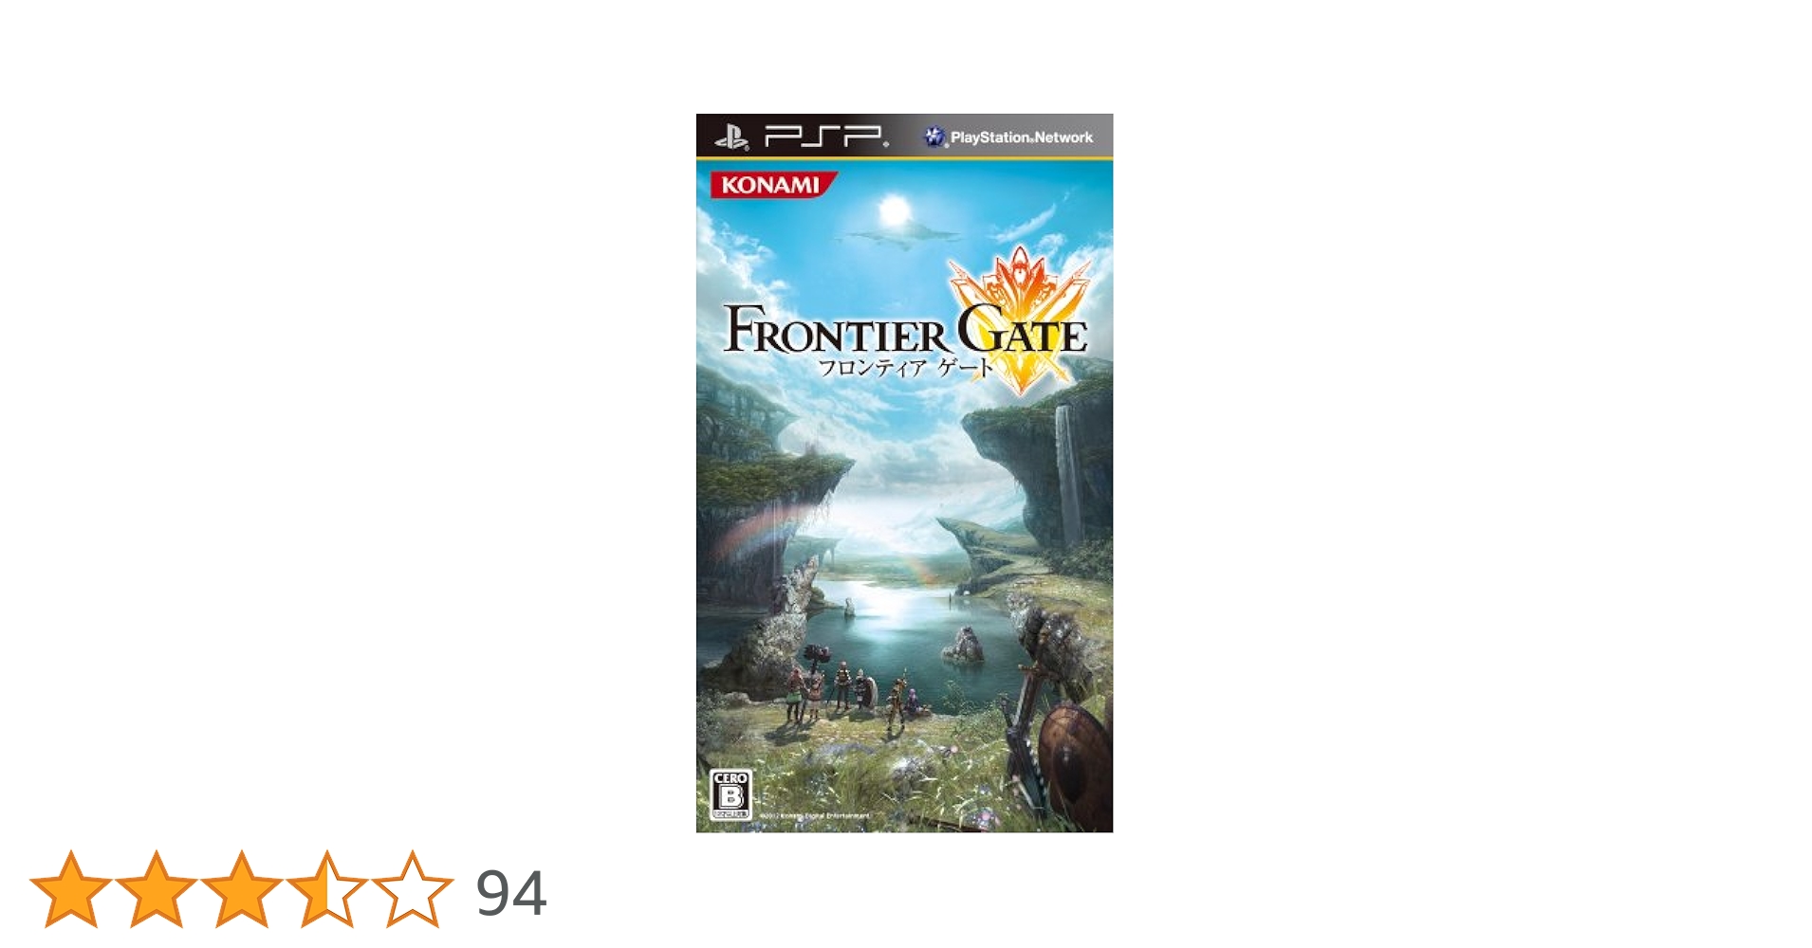Click the CERO B rating badge
This screenshot has height=948, width=1812.
730,794
